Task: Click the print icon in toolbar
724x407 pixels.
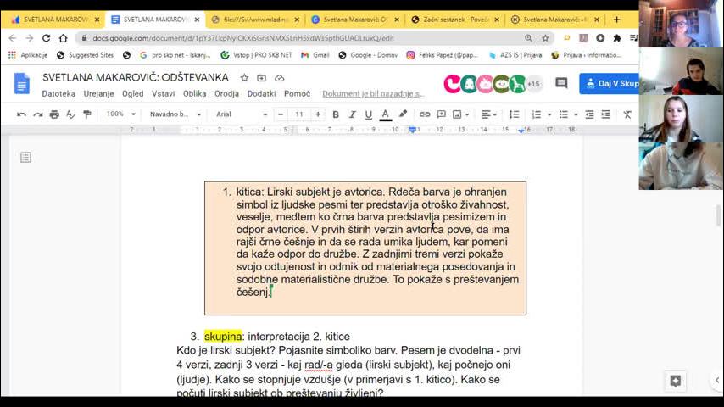Action: (54, 114)
